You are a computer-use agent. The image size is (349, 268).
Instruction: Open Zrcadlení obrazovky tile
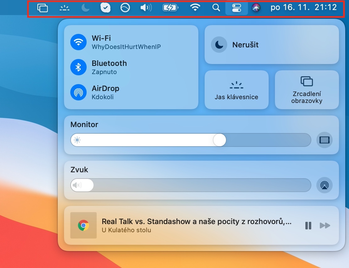click(x=307, y=90)
